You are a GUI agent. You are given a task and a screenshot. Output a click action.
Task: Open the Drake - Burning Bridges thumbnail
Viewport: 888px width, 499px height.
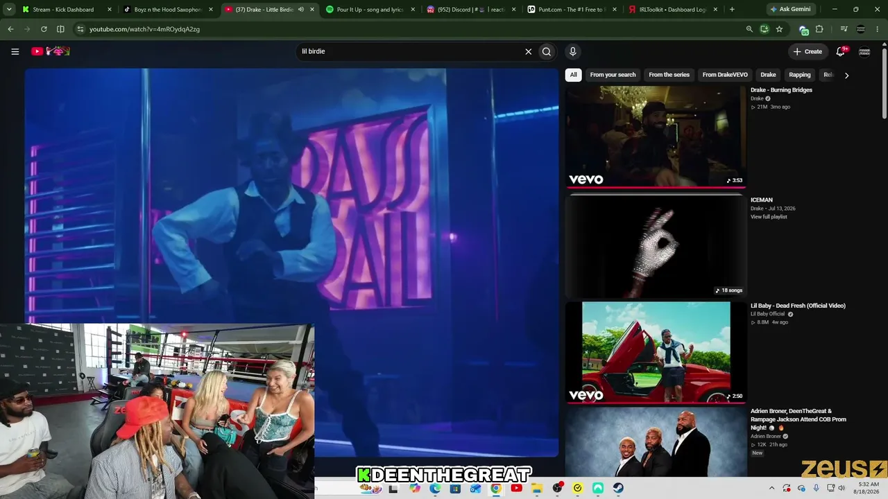(x=656, y=137)
